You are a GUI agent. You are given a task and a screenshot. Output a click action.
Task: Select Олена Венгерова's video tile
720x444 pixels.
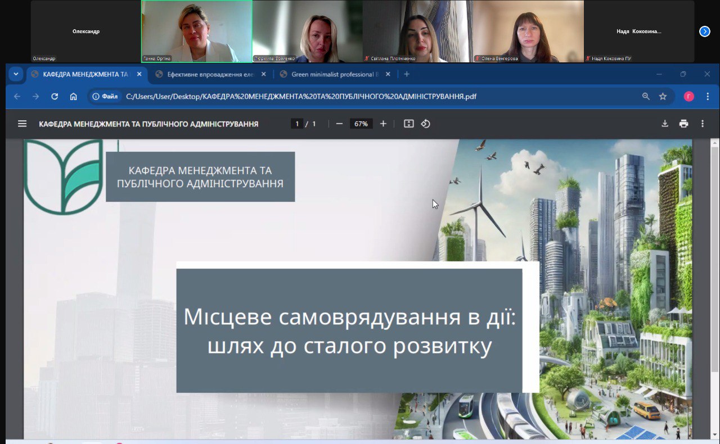click(x=528, y=31)
